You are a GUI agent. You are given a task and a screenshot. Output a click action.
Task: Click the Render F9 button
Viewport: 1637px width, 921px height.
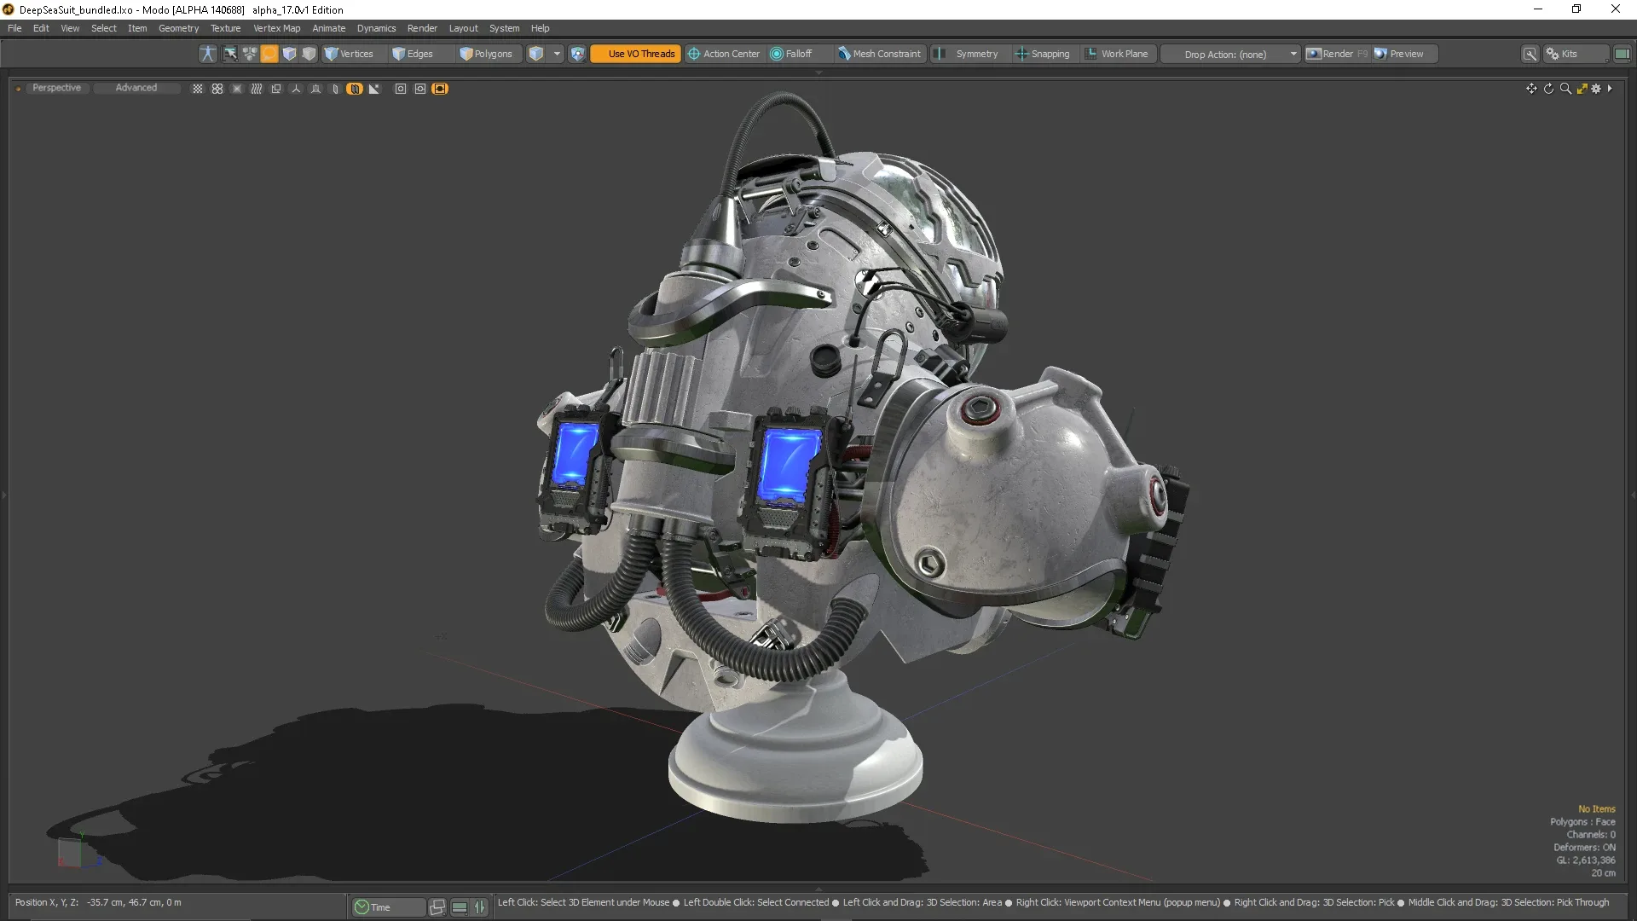[x=1338, y=54]
